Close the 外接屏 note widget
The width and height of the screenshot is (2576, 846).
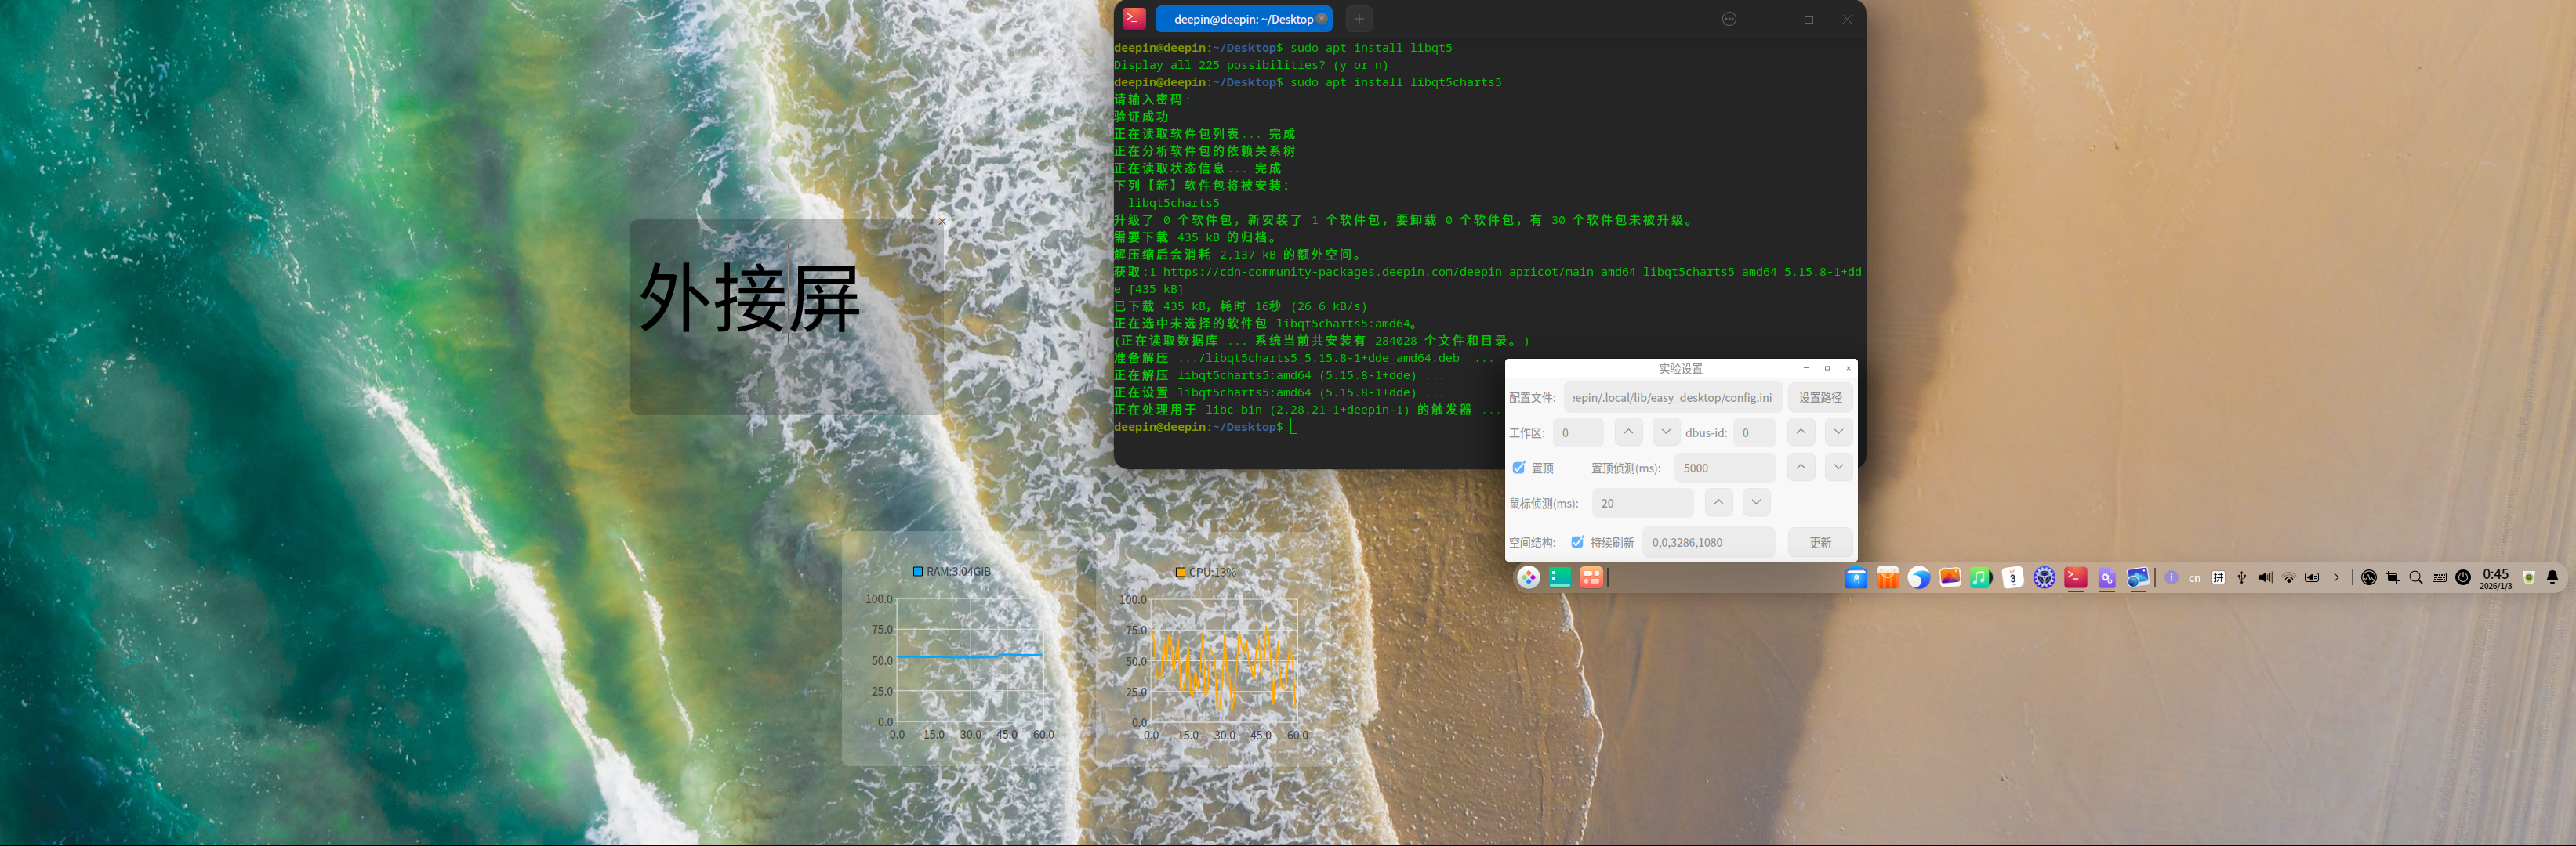click(942, 222)
